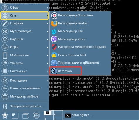Expand the Системные submenu arrow
The width and height of the screenshot is (139, 120).
[47, 71]
